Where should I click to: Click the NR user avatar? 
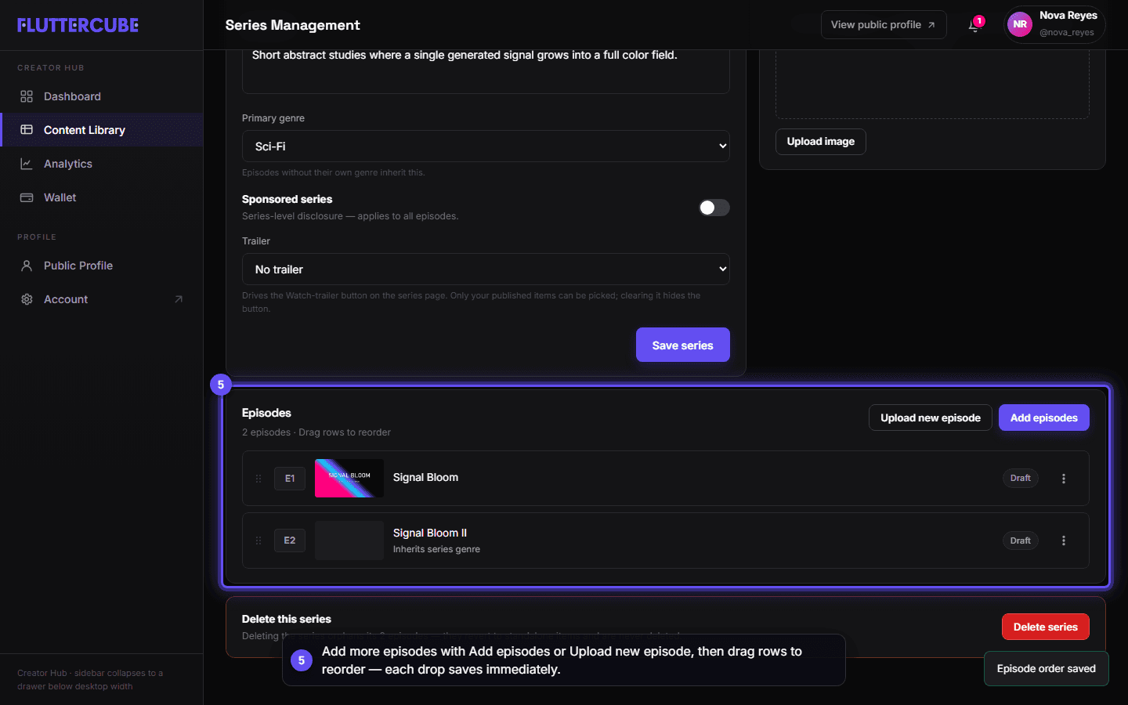click(x=1020, y=24)
